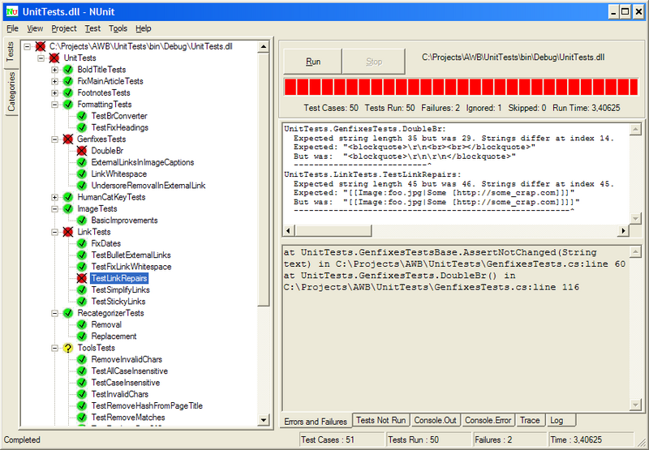The width and height of the screenshot is (649, 450).
Task: Click the green icon beside LinkWhitespace
Action: 82,174
